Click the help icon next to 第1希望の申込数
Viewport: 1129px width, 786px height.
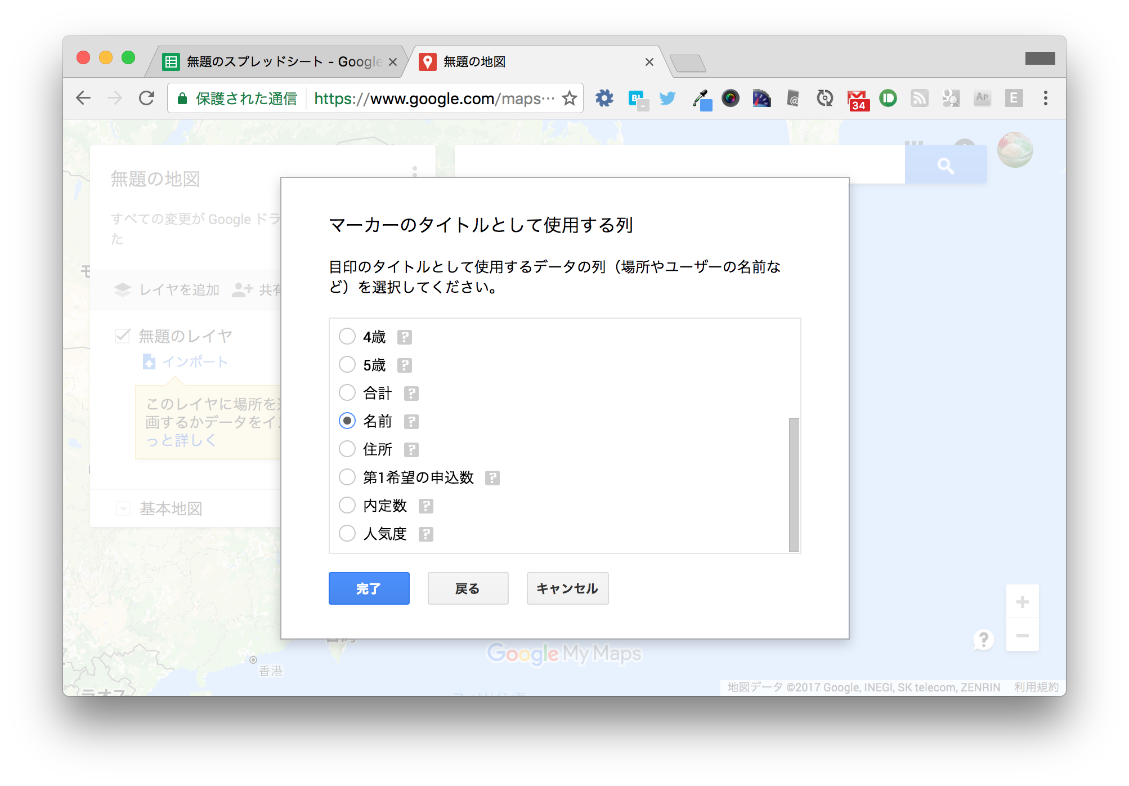[x=492, y=478]
